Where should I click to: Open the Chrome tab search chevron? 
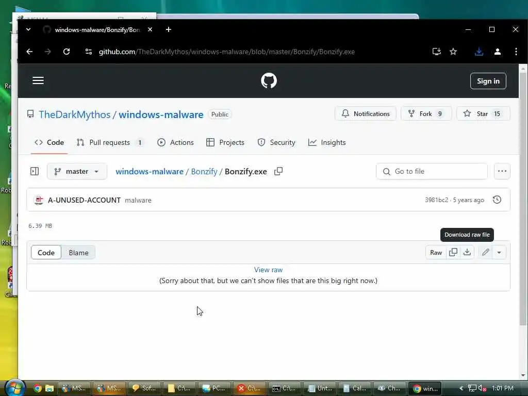(28, 29)
